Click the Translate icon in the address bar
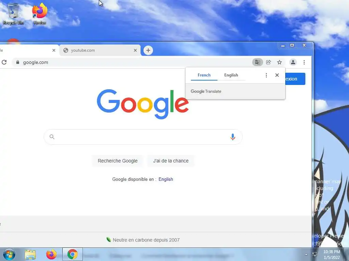 click(258, 63)
